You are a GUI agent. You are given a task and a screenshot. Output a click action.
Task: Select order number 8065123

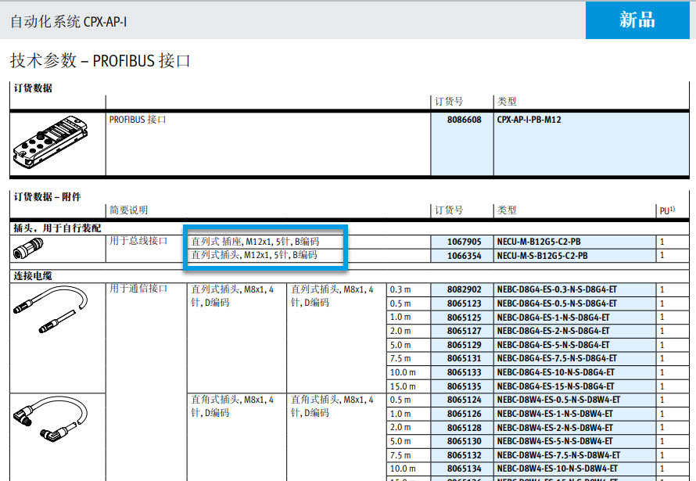click(x=464, y=303)
